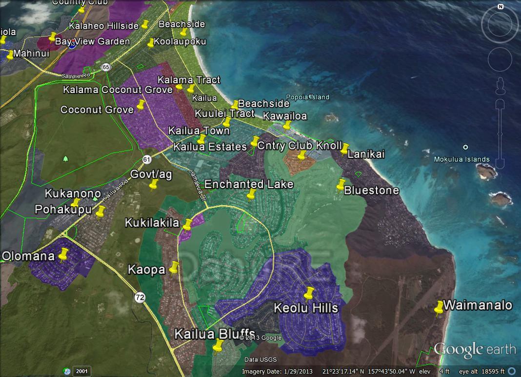The image size is (521, 377).
Task: Click Route 72 highway shield
Action: tap(140, 297)
